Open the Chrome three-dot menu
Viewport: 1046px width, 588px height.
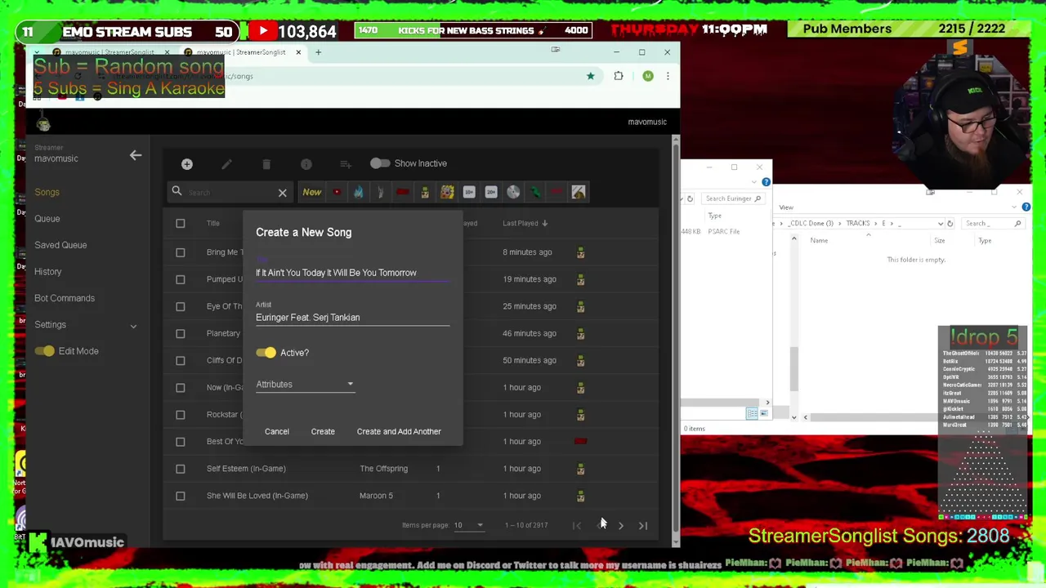[x=668, y=76]
